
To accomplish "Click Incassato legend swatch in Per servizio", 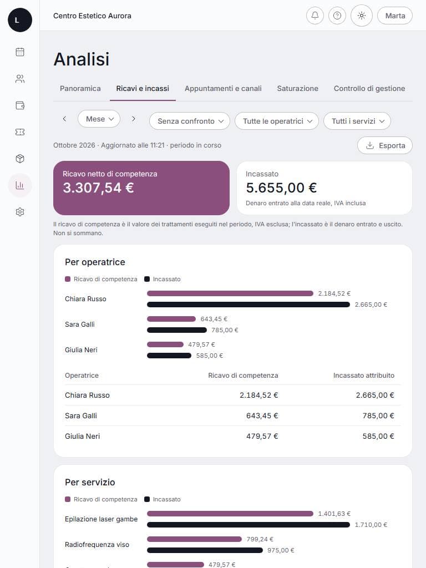I will (146, 499).
